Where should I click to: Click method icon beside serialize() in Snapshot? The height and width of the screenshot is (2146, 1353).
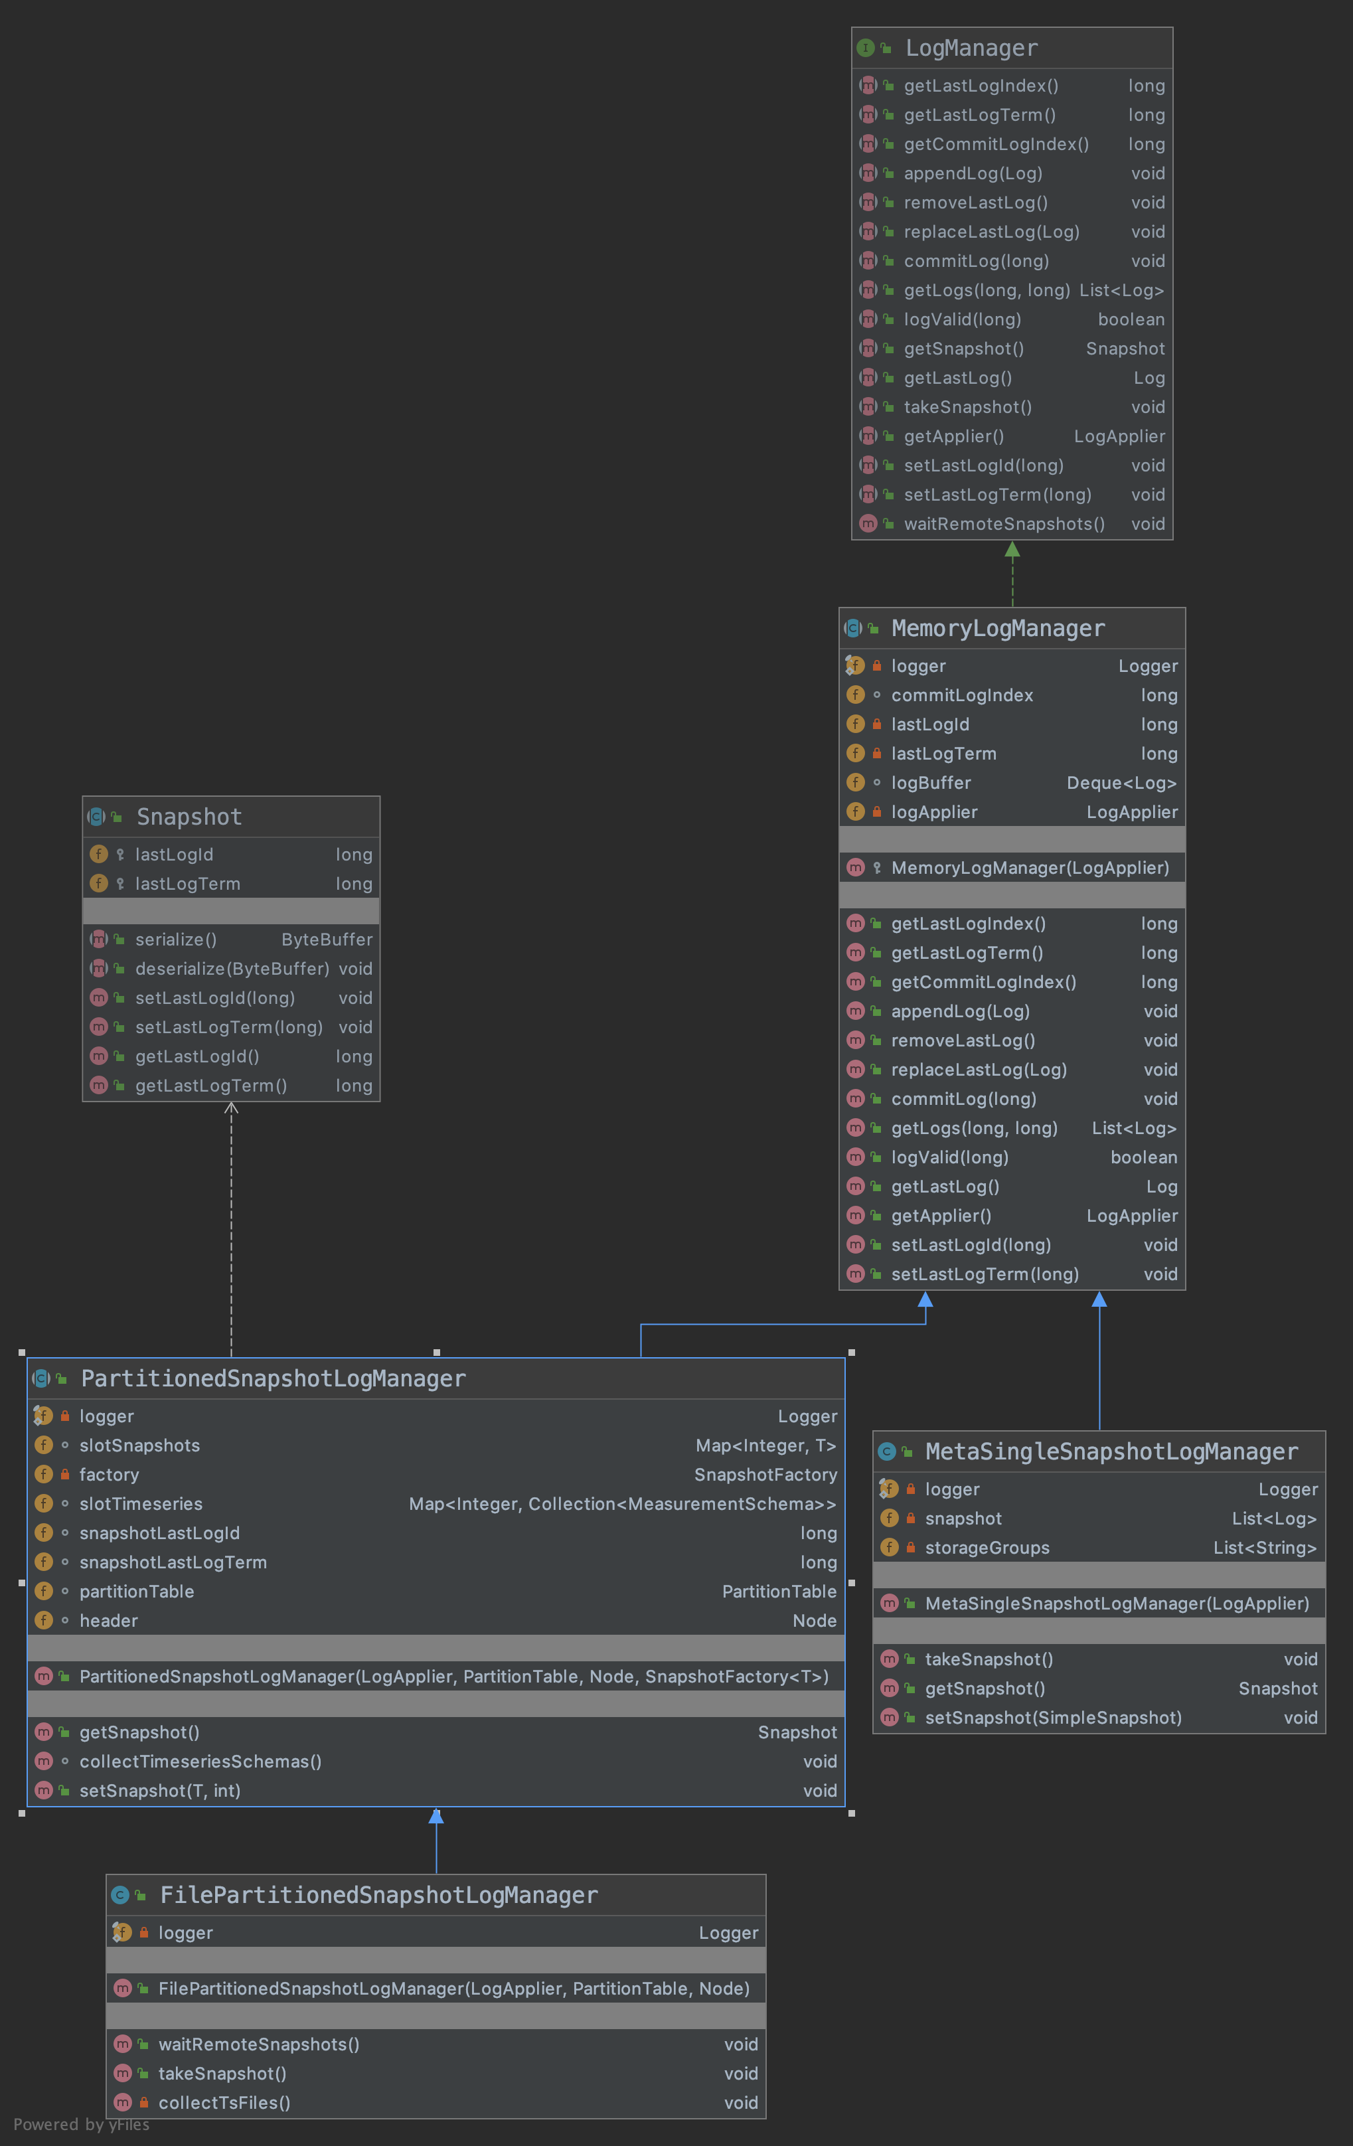point(99,940)
